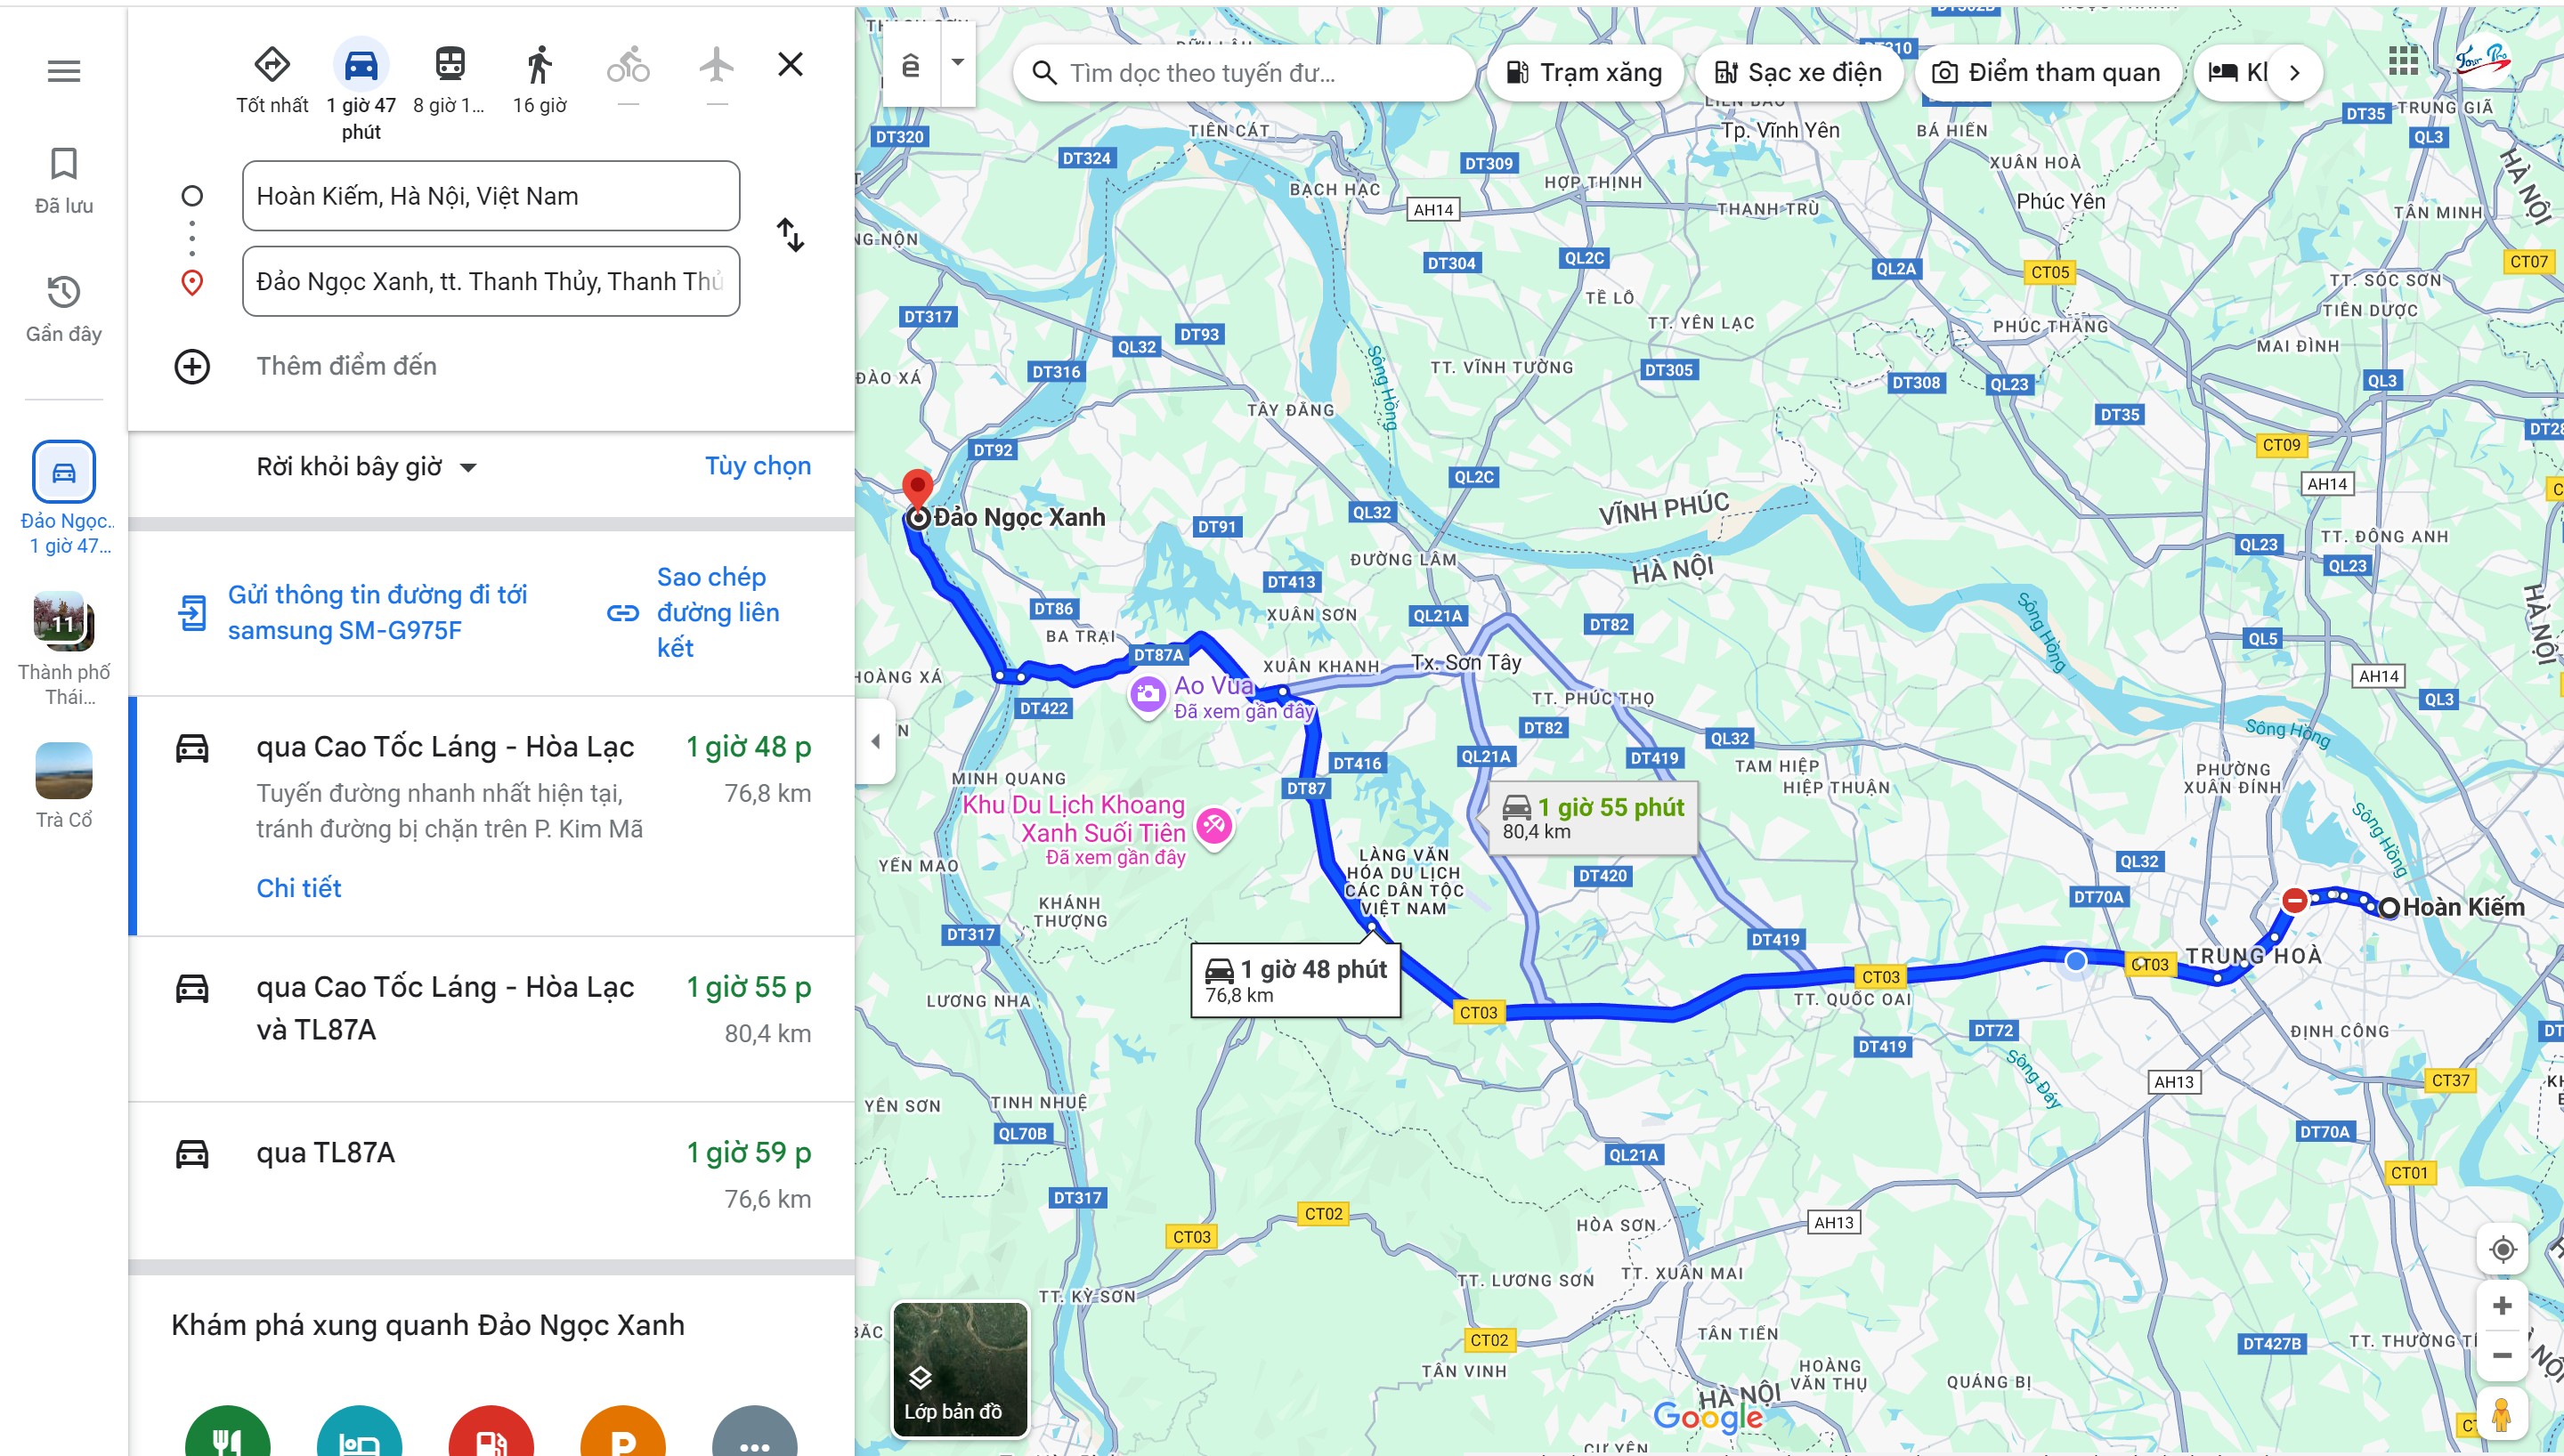This screenshot has width=2564, height=1456.
Task: Open the hamburger main menu
Action: 64,71
